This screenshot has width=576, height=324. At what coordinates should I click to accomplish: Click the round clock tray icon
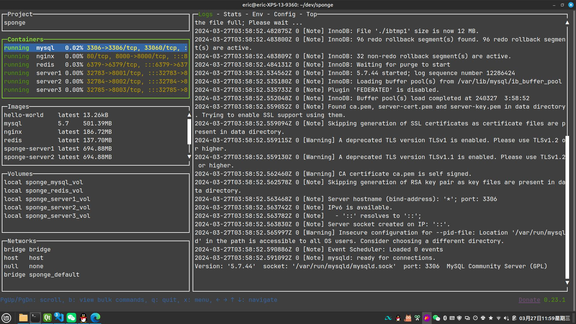475,318
